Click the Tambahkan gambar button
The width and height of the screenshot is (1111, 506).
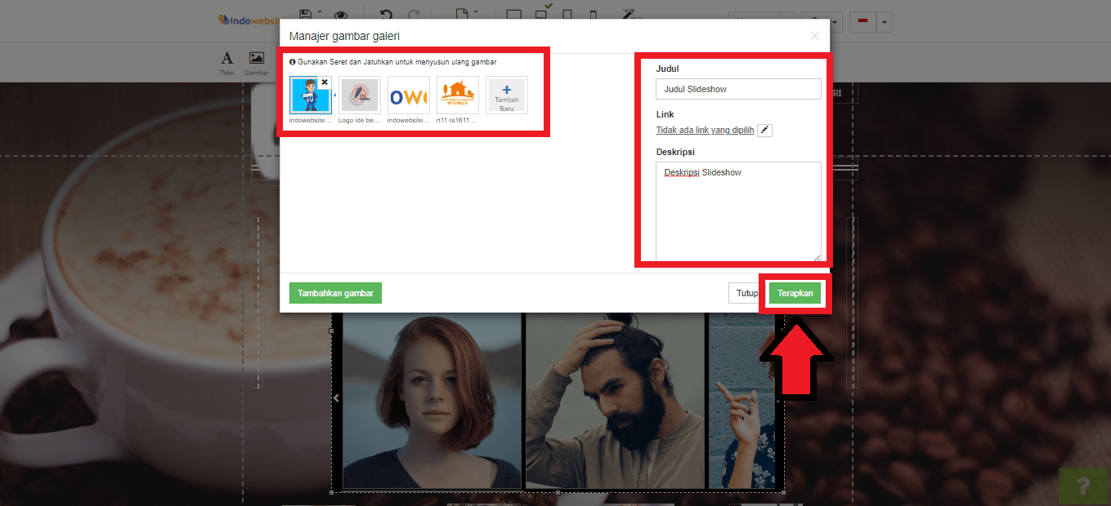[335, 293]
